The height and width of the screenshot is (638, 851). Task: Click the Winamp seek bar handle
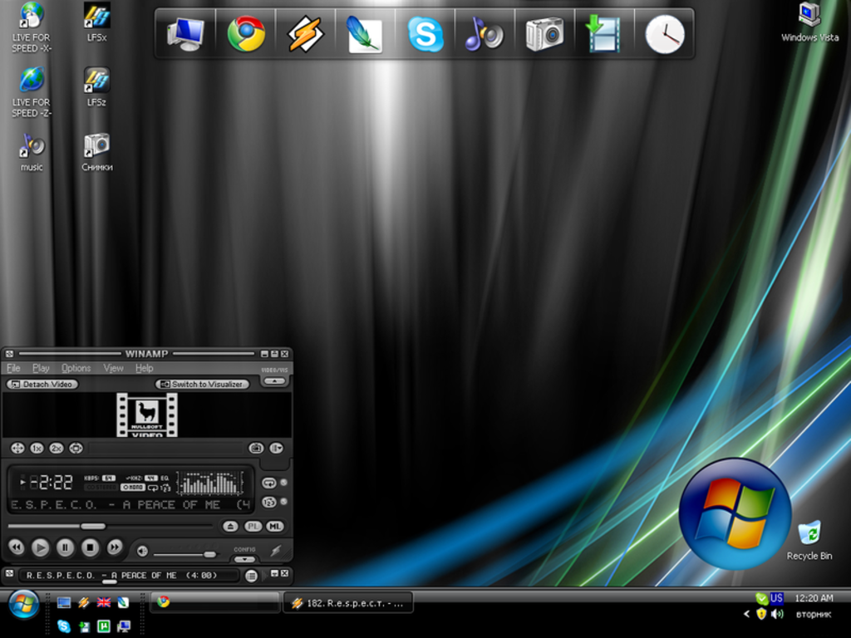point(93,526)
